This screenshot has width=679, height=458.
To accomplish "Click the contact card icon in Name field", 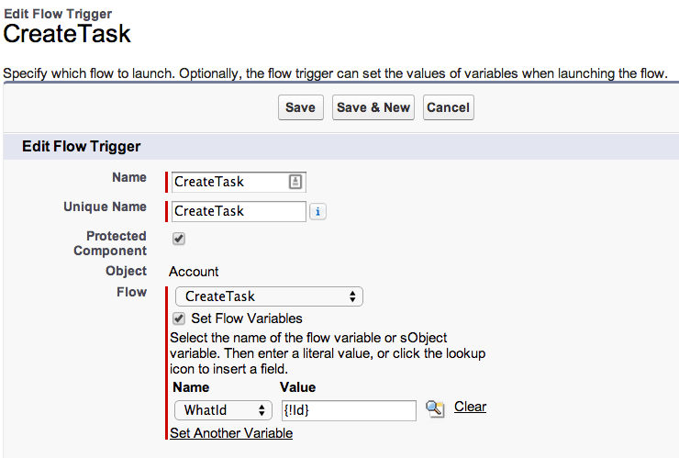I will pos(295,182).
